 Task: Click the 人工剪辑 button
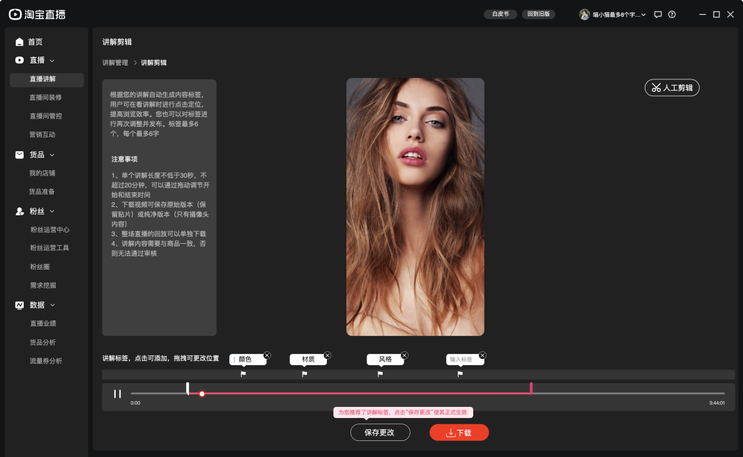672,88
